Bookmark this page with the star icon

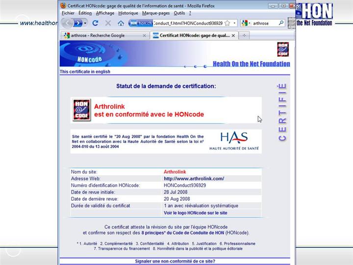click(x=227, y=23)
